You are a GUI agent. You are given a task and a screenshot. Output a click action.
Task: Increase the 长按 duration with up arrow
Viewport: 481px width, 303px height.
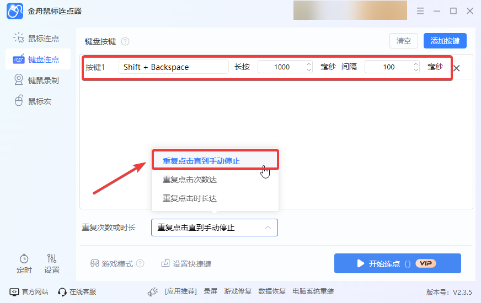(309, 64)
